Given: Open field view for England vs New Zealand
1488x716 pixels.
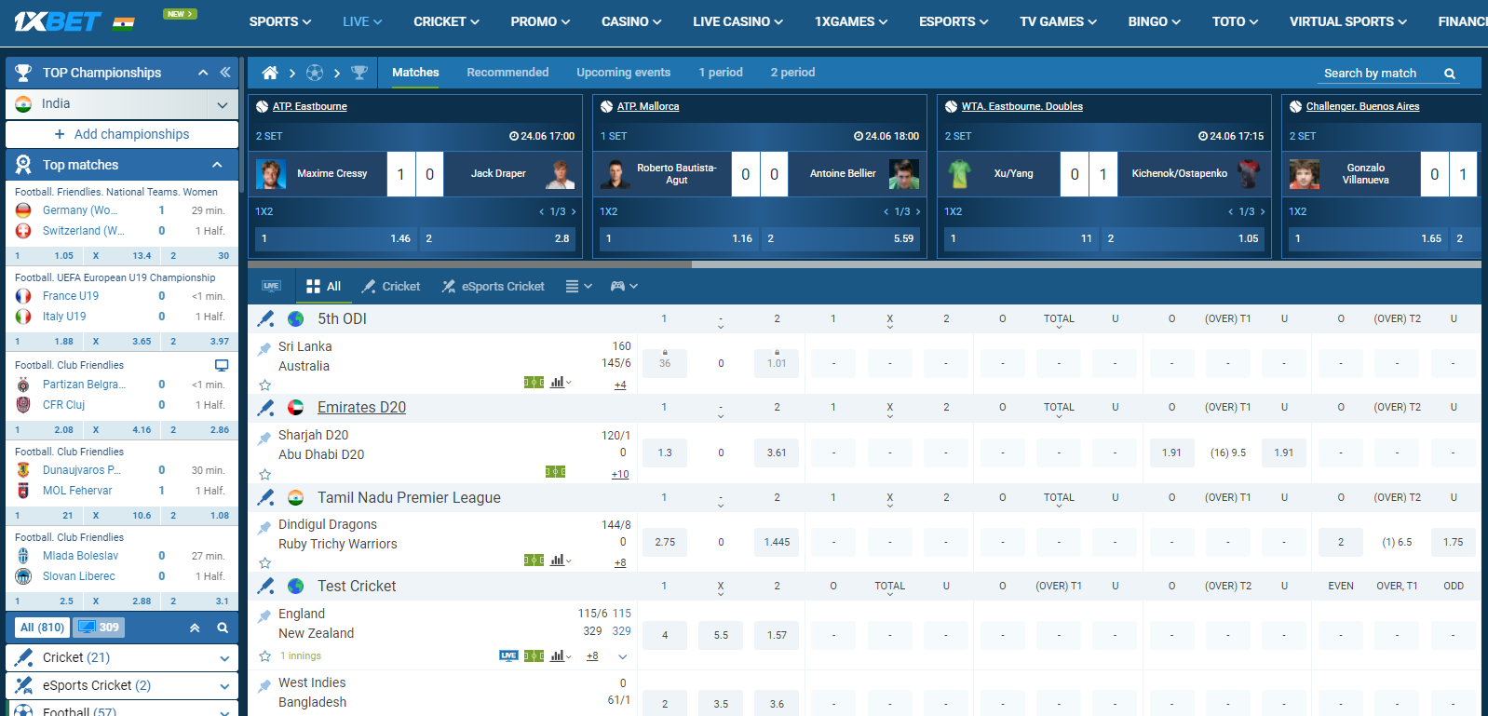Looking at the screenshot, I should 534,655.
